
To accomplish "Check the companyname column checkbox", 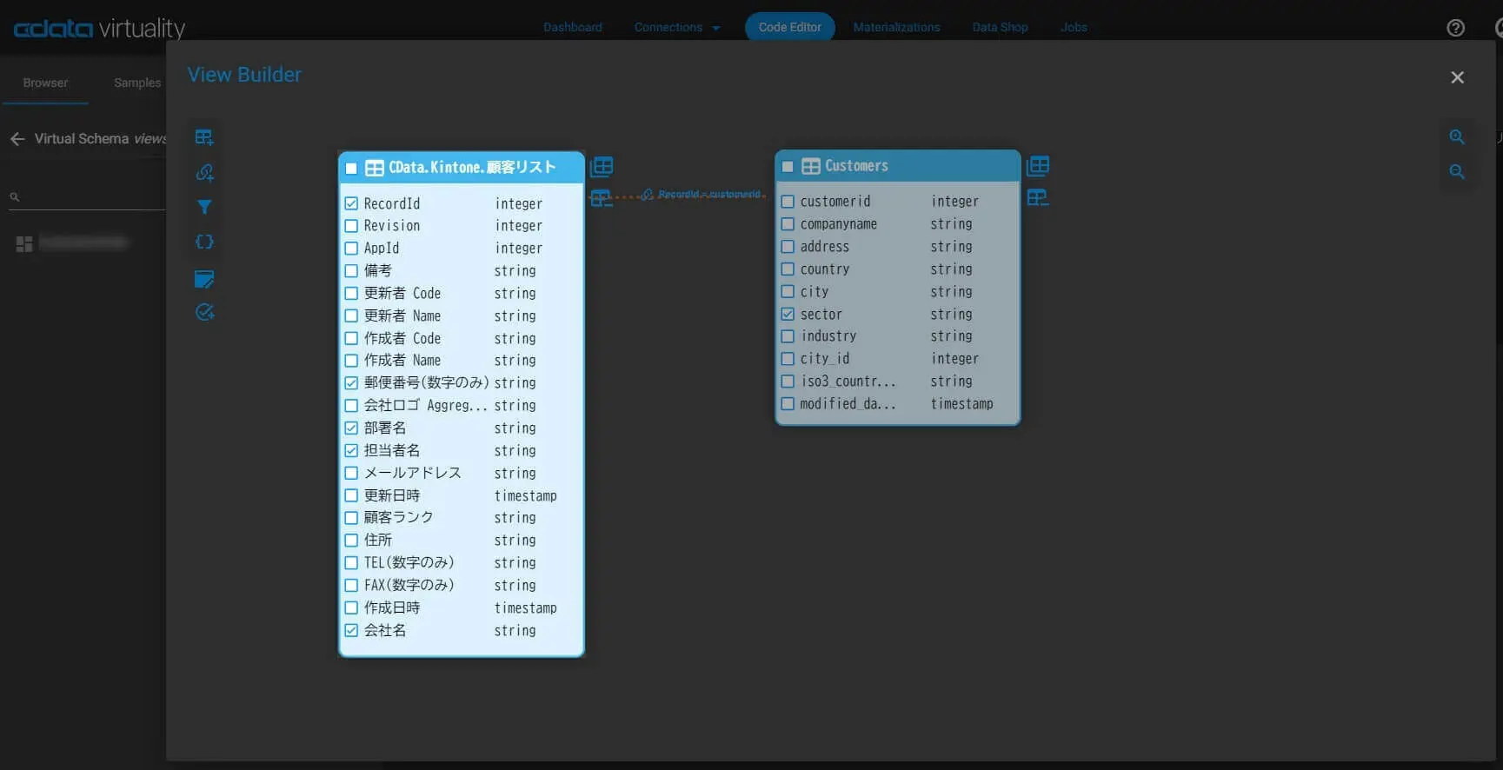I will (788, 224).
